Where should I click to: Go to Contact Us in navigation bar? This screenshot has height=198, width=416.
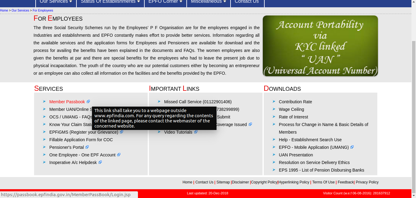tap(247, 2)
